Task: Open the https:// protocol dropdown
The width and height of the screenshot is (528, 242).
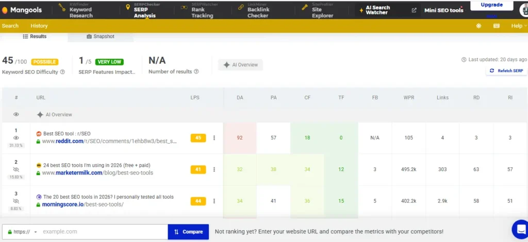Action: 22,232
